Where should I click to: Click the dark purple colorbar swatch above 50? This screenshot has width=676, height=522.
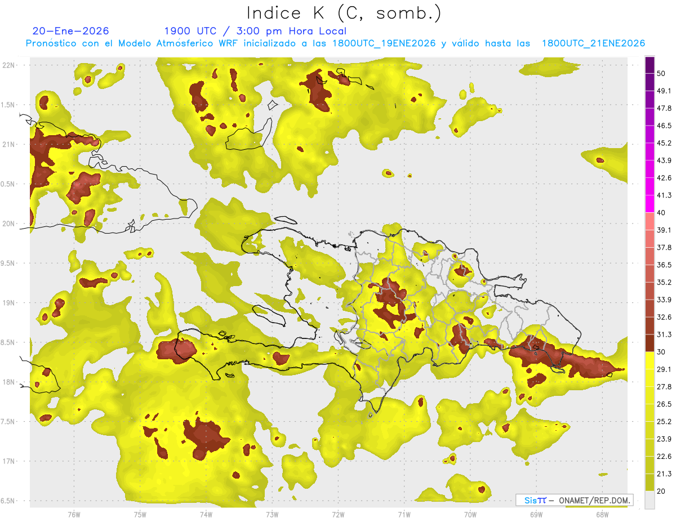coord(650,65)
